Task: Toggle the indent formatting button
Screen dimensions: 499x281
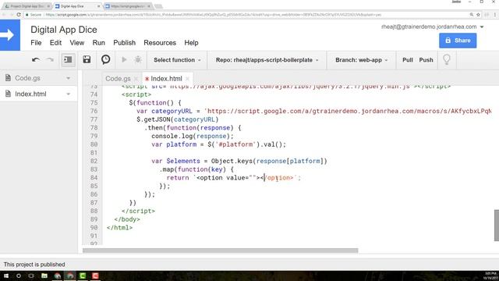Action: point(68,60)
